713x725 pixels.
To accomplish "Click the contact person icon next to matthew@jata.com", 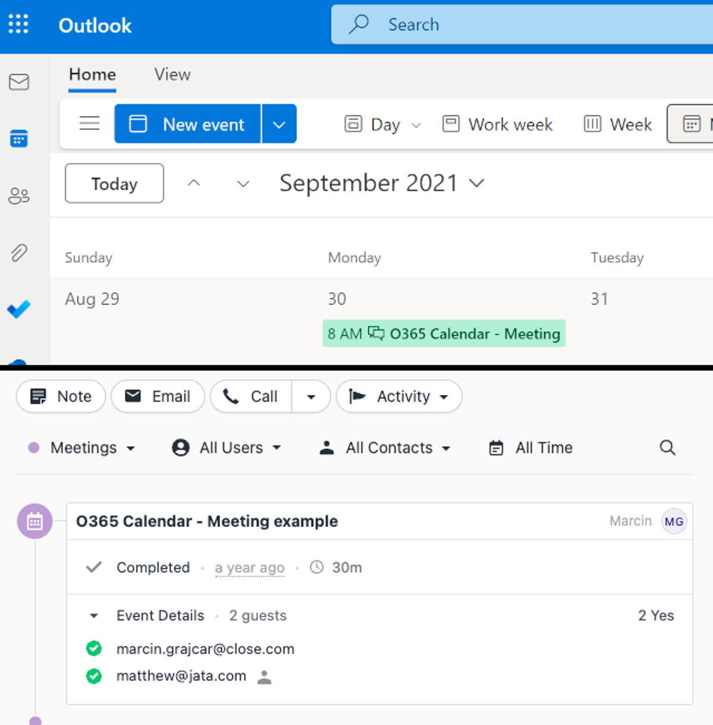I will pos(264,677).
